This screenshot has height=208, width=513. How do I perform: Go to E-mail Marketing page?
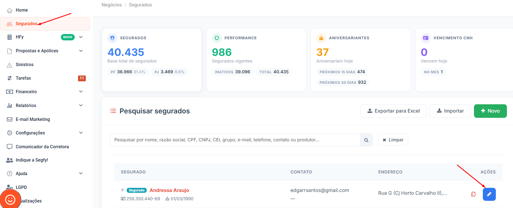pos(33,119)
